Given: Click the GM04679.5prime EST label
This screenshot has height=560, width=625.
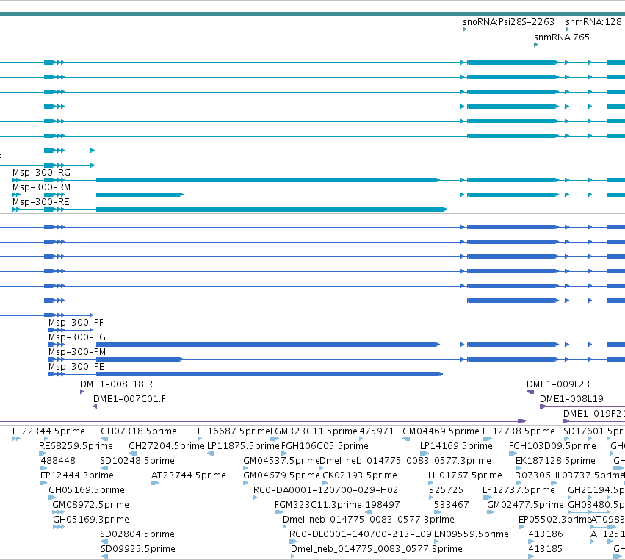Looking at the screenshot, I should (281, 475).
